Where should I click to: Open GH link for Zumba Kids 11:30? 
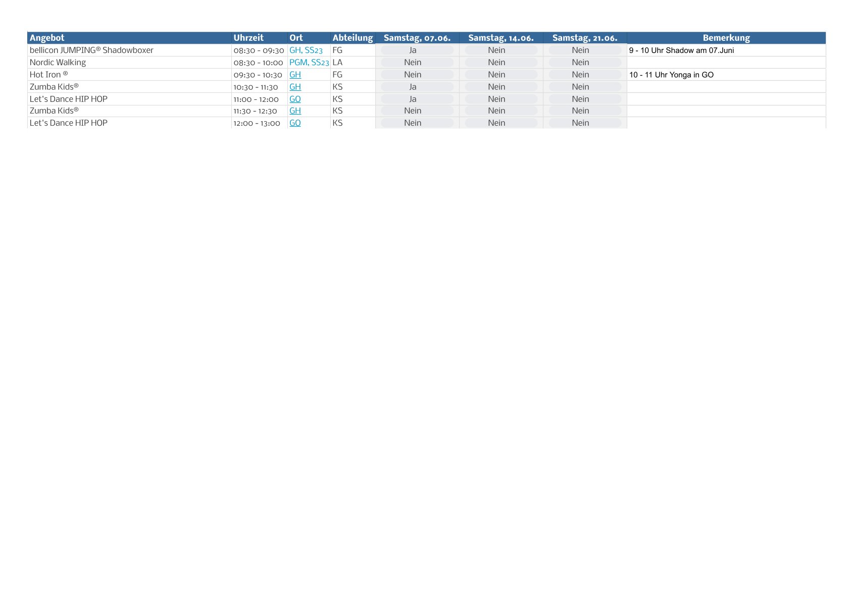[x=295, y=111]
